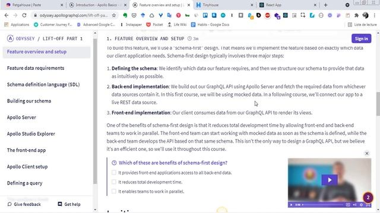Go back to the previous page

click(x=7, y=15)
